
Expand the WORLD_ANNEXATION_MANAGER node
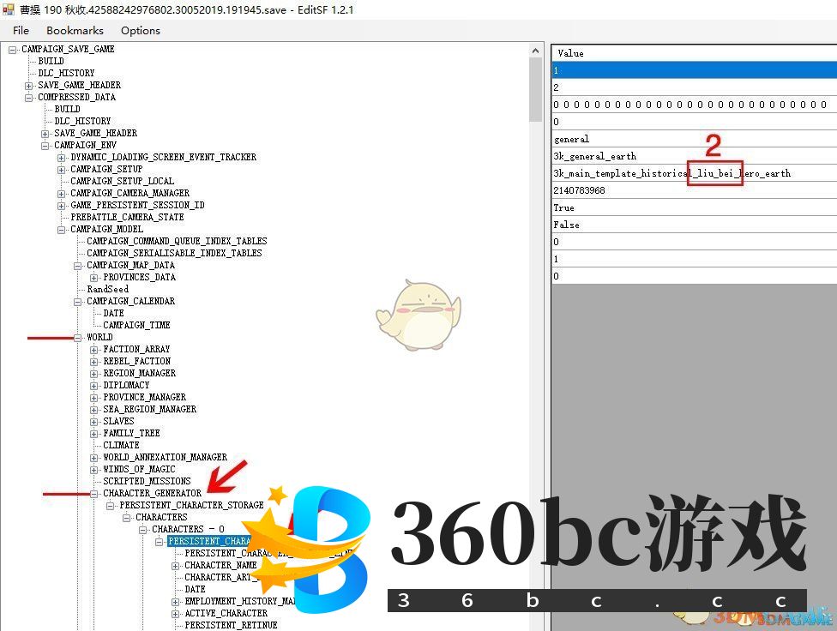pos(94,458)
